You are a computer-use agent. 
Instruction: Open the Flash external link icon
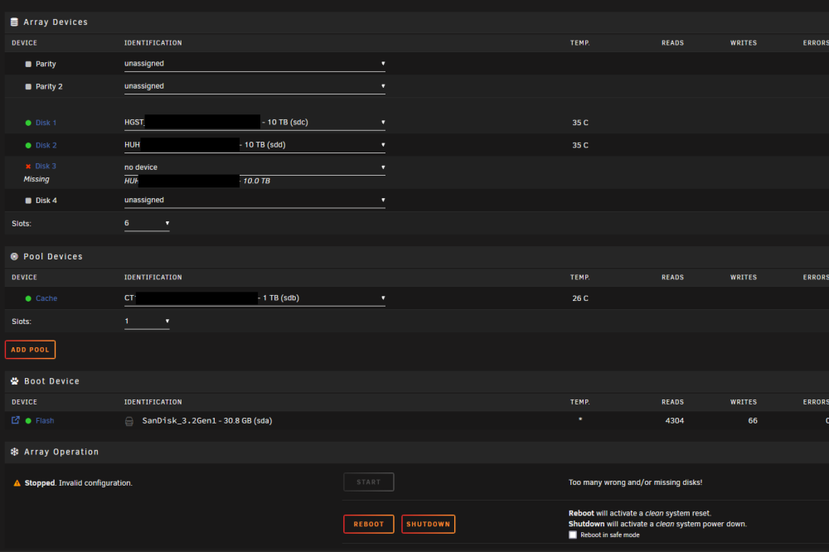[15, 420]
